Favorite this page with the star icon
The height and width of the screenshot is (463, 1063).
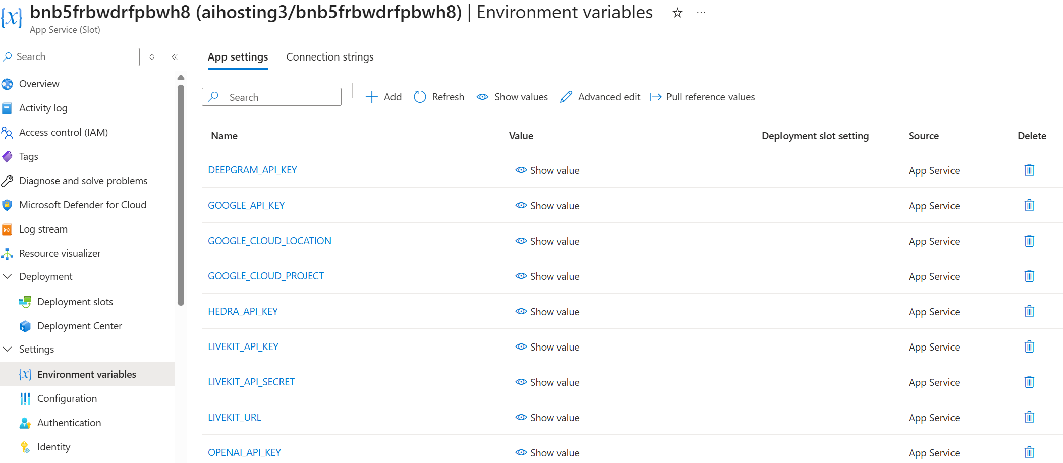(x=677, y=13)
